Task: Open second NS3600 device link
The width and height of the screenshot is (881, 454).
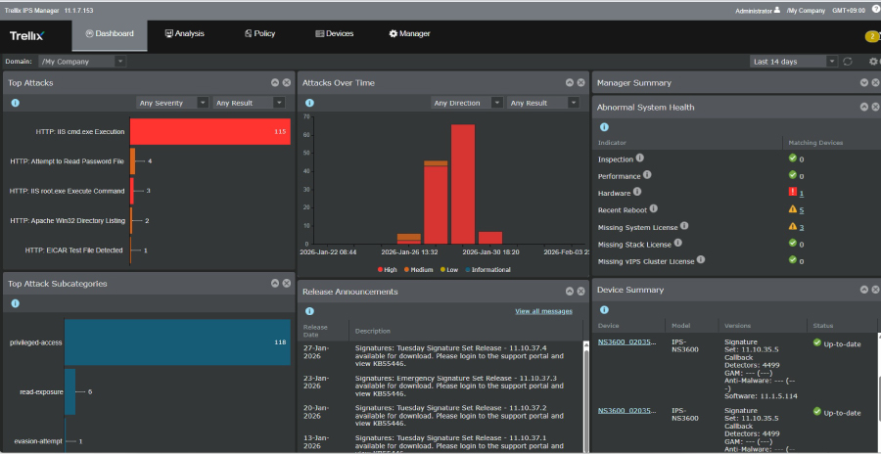Action: pyautogui.click(x=626, y=411)
